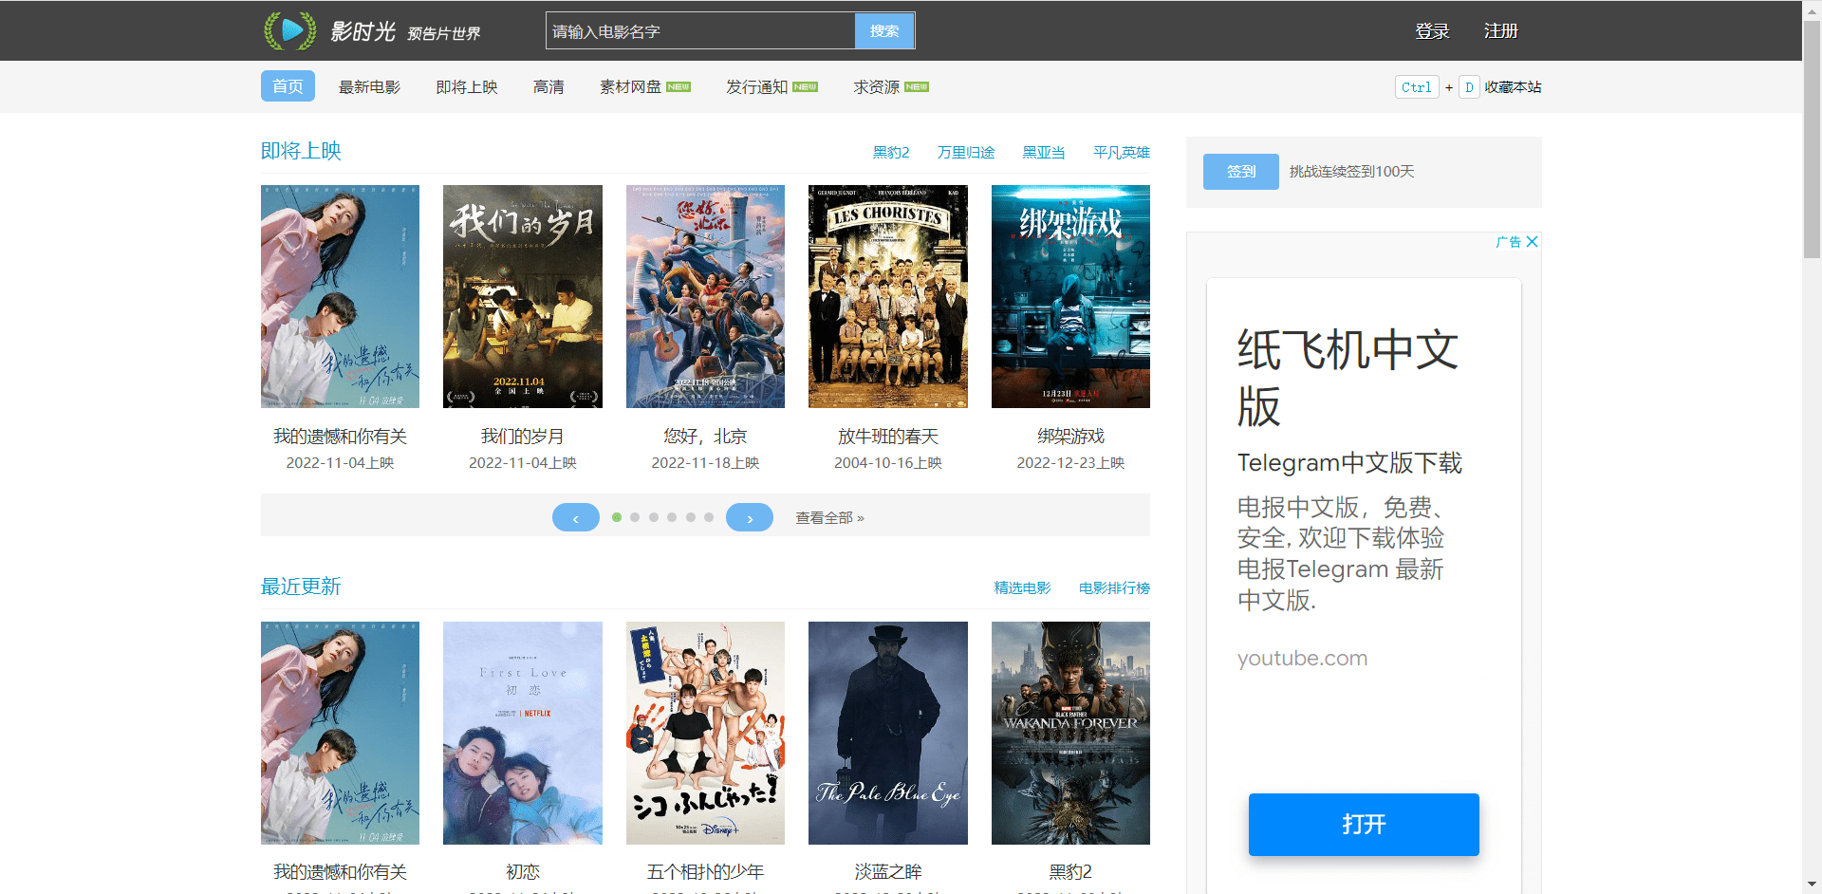This screenshot has width=1822, height=894.
Task: Click the 2022-12-23上映 date text
Action: pos(1070,462)
